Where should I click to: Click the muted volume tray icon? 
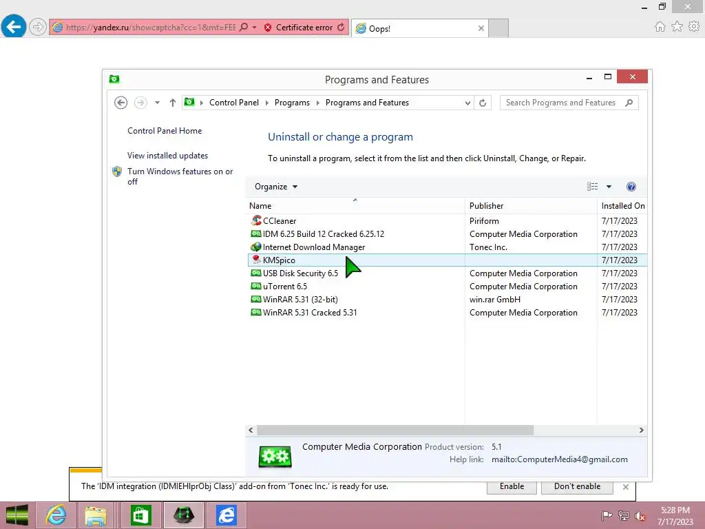(x=640, y=515)
